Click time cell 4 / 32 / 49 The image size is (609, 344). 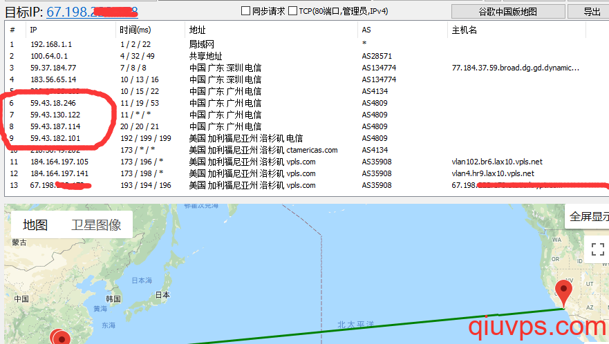[x=137, y=56]
